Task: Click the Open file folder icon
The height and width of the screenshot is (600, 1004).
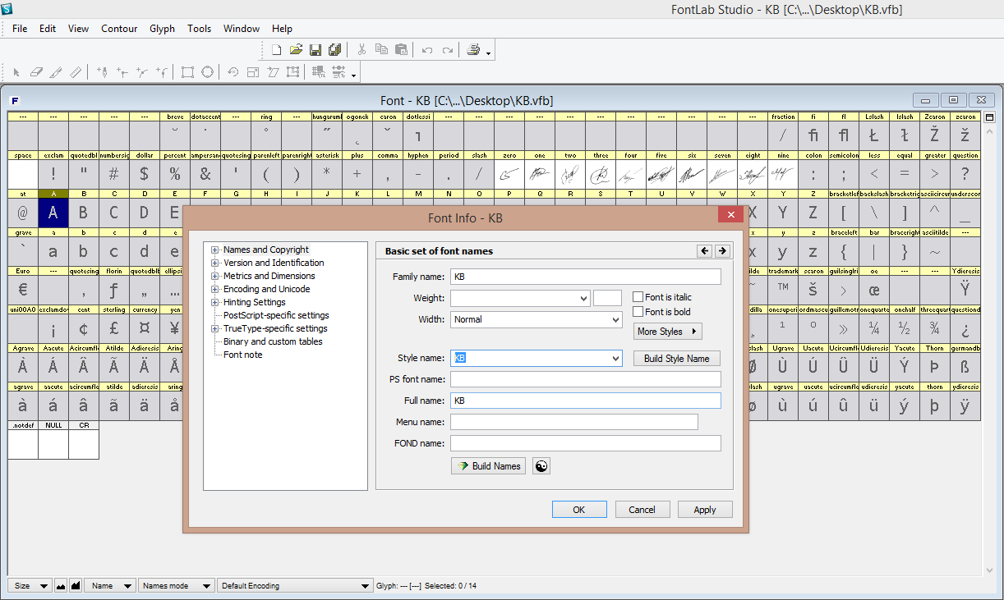Action: point(296,50)
